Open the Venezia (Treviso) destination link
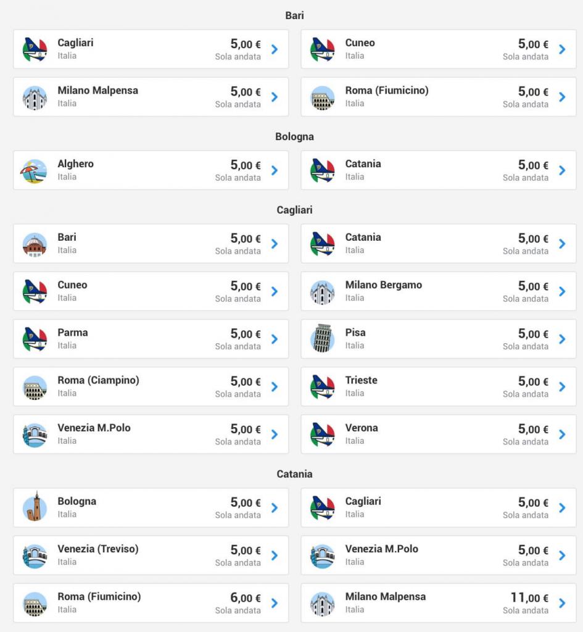Viewport: 583px width, 632px height. [x=98, y=549]
